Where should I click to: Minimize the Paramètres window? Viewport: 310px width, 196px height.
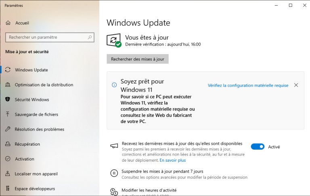[276, 5]
